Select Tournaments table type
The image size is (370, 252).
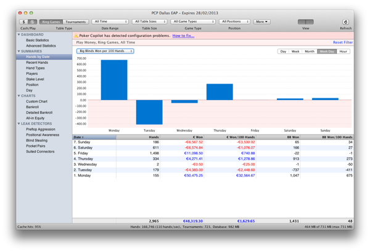(x=75, y=22)
